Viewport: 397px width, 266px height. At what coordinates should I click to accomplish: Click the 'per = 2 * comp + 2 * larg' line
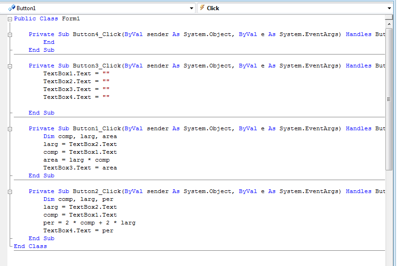click(x=89, y=223)
